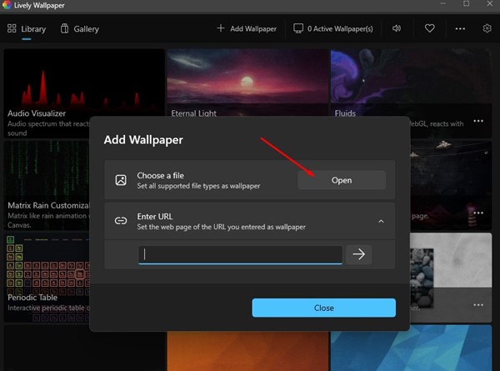Screen dimensions: 500x371
Task: Click Add Wallpaper in the toolbar
Action: [x=247, y=28]
